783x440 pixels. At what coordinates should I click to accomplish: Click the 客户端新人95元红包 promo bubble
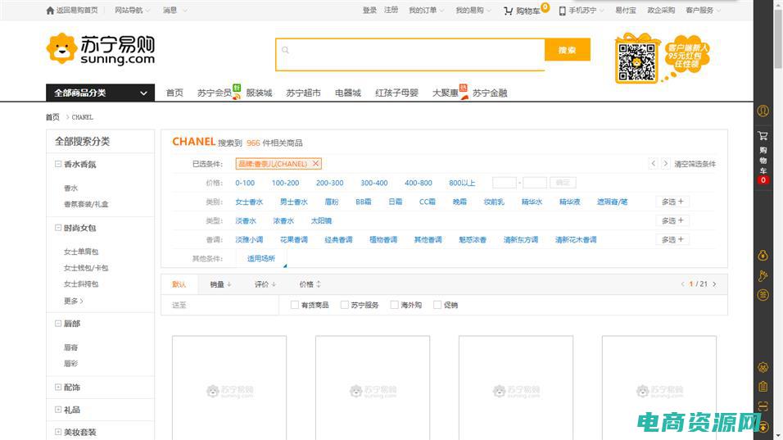pos(687,56)
